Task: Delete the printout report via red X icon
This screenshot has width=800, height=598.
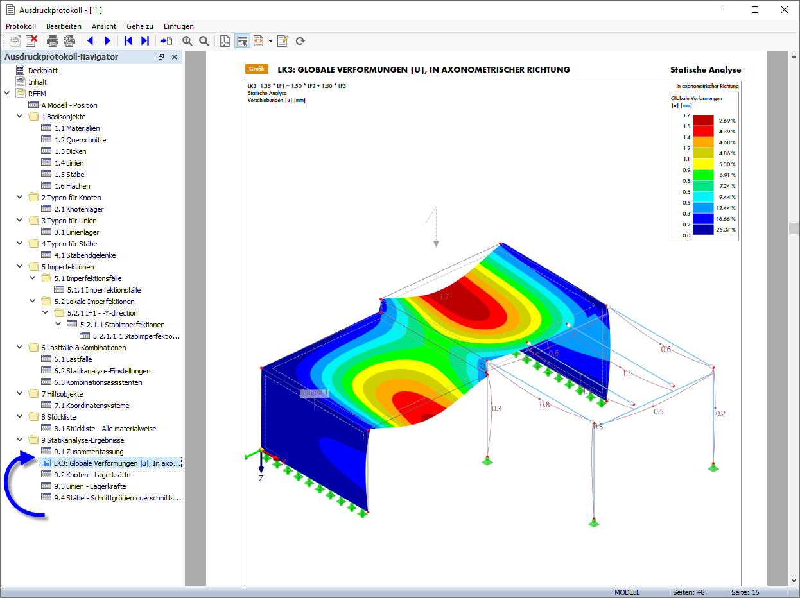Action: 31,41
